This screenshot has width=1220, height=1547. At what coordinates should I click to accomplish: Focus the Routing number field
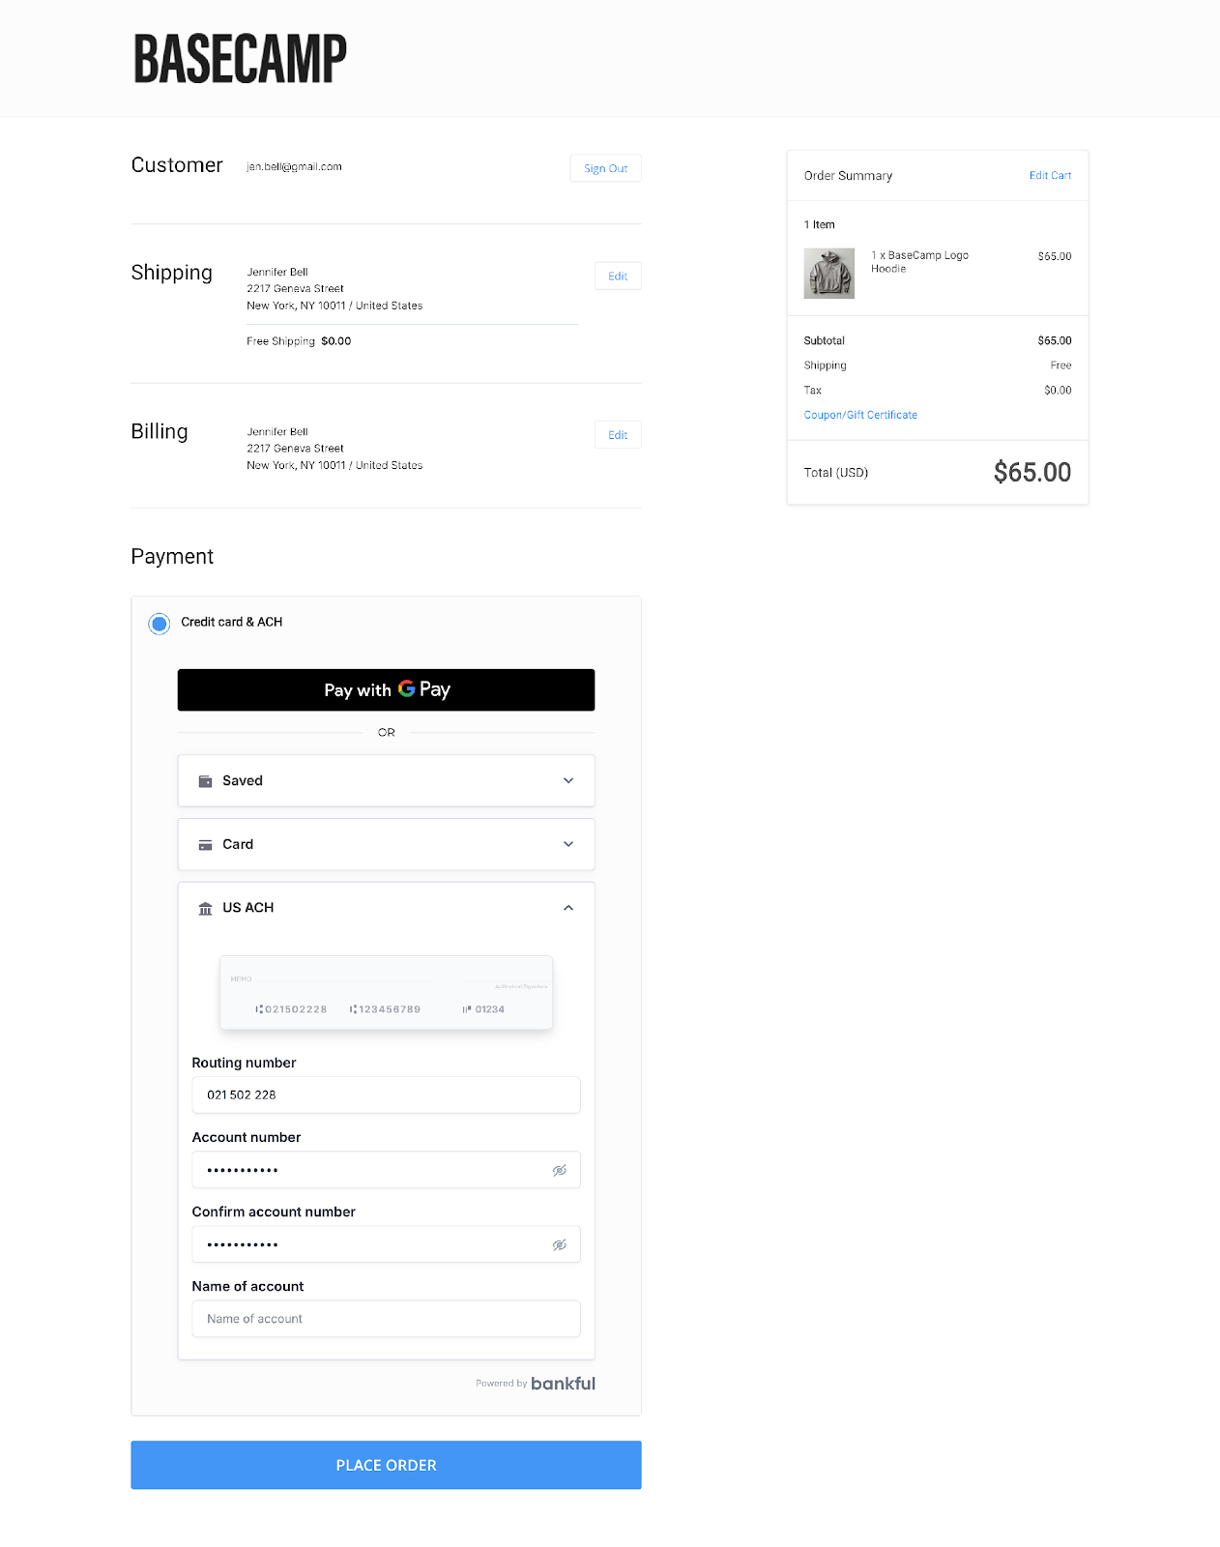click(x=386, y=1095)
